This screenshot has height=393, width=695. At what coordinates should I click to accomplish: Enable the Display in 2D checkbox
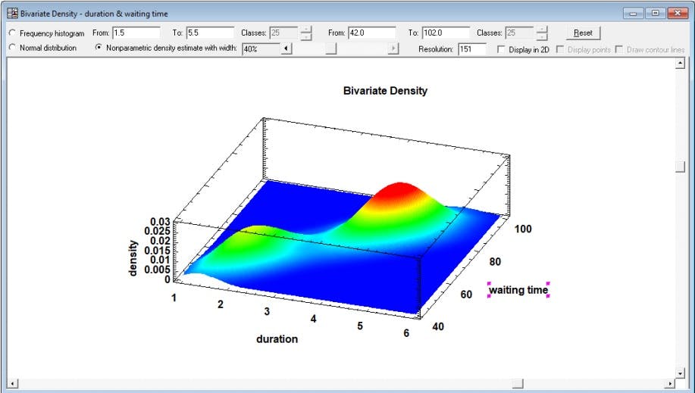pos(501,50)
